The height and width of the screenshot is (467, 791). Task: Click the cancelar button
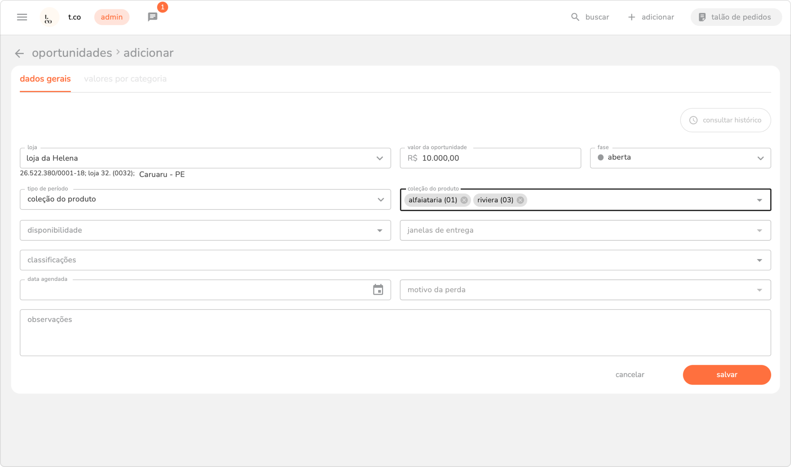tap(630, 375)
